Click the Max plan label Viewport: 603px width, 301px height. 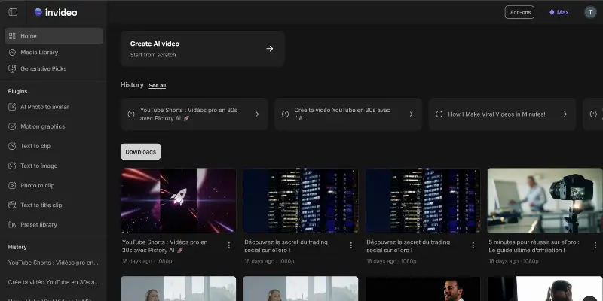pyautogui.click(x=562, y=12)
